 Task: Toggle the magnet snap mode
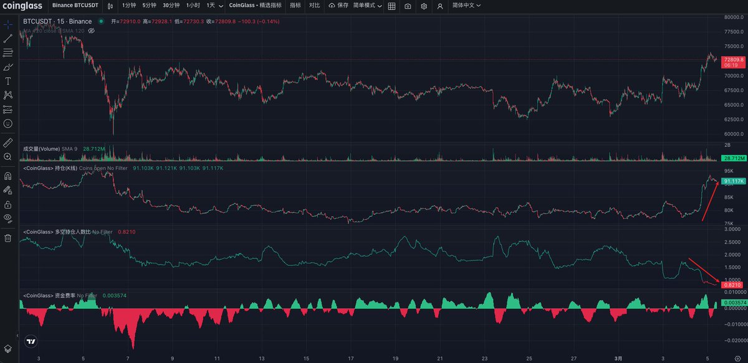pos(8,176)
